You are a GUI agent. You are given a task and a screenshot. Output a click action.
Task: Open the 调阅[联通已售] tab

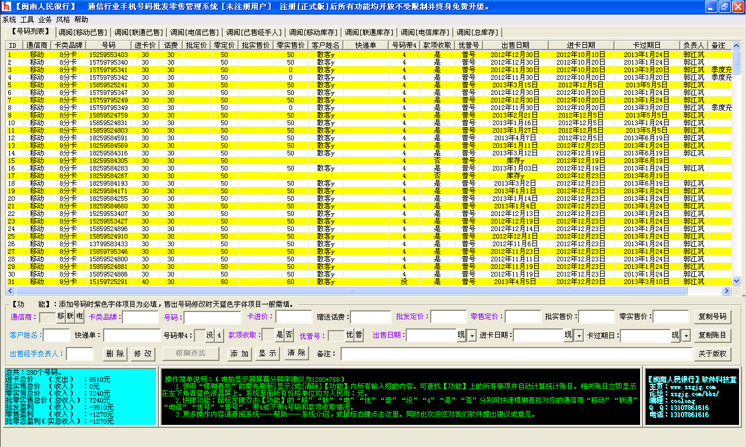138,33
